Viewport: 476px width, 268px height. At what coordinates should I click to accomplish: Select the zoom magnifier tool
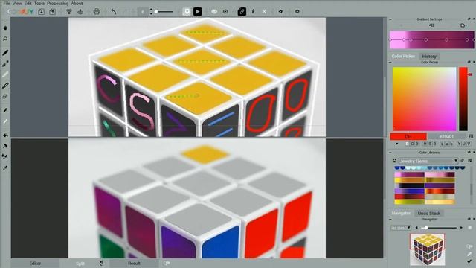tap(5, 39)
